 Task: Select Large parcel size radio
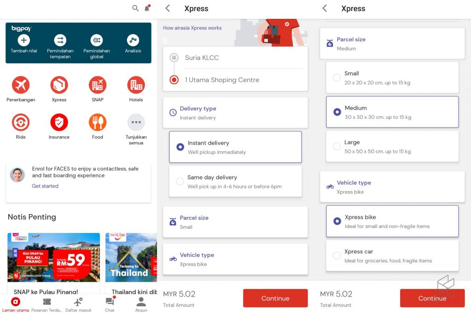tap(337, 146)
